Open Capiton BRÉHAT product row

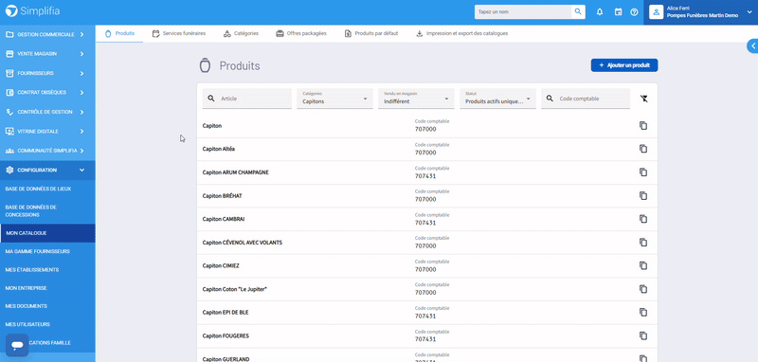tap(427, 196)
